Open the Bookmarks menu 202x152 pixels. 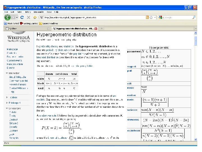click(x=38, y=12)
